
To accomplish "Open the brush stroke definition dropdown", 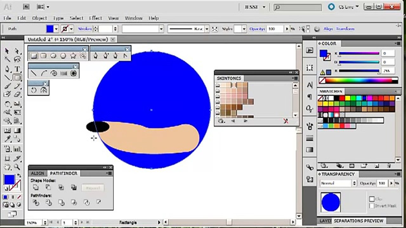I will tap(207, 29).
